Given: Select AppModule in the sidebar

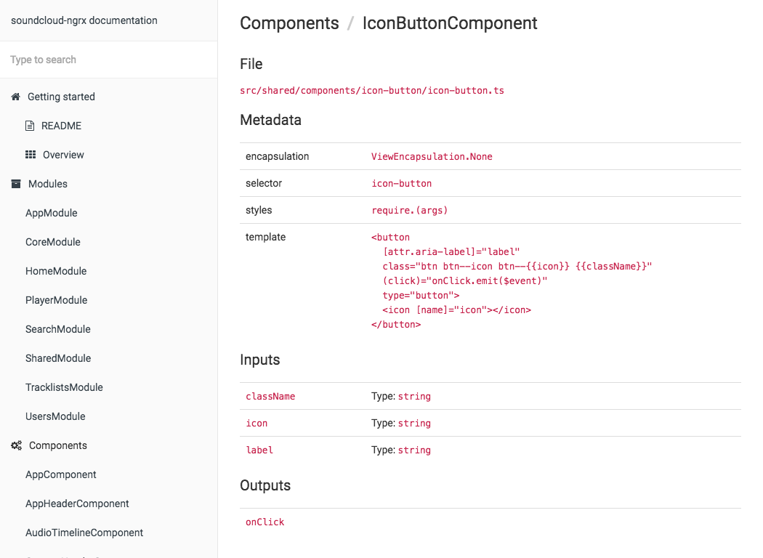Looking at the screenshot, I should [52, 213].
